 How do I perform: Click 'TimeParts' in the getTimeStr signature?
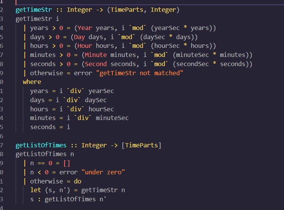coord(127,9)
